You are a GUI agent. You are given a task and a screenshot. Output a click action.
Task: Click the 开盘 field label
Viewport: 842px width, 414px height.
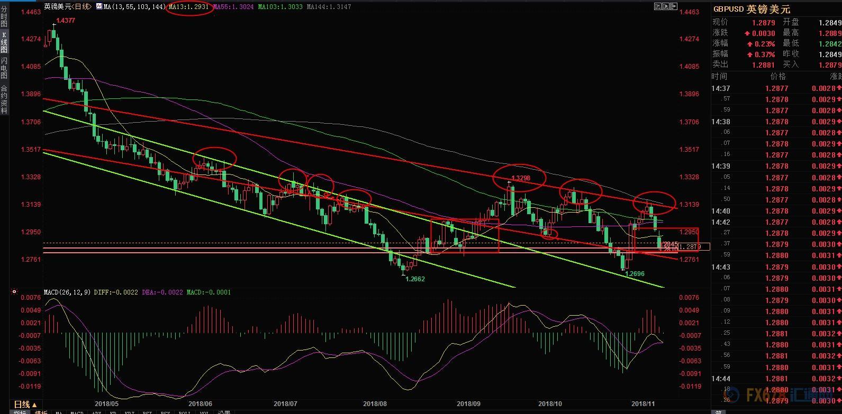pyautogui.click(x=791, y=22)
